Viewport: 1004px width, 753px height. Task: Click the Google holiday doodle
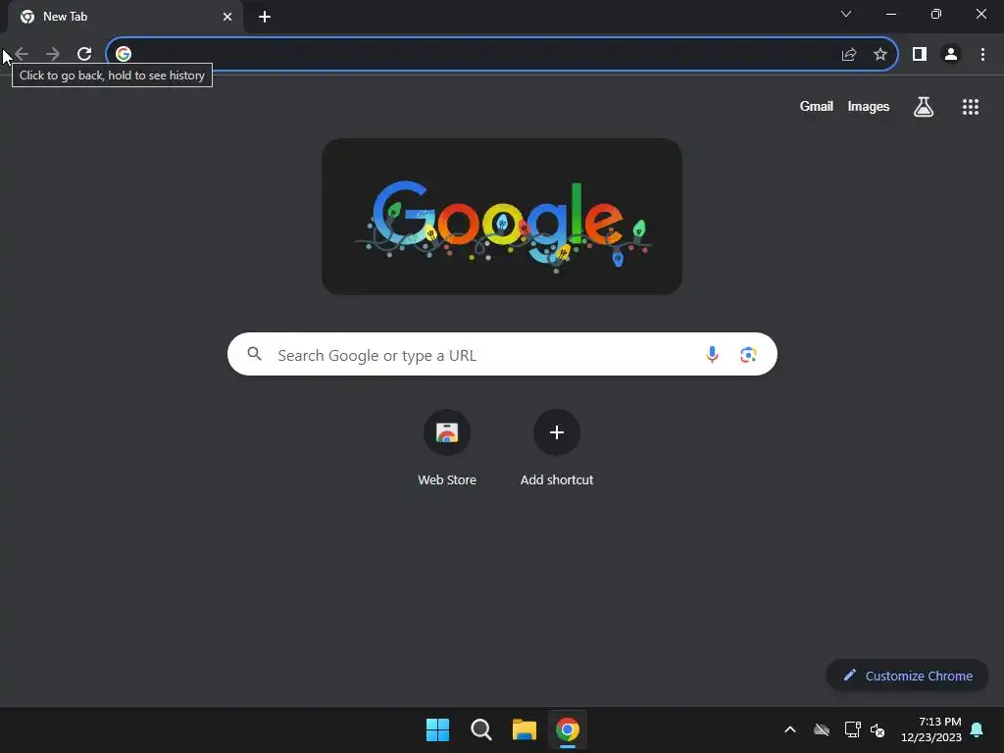502,217
